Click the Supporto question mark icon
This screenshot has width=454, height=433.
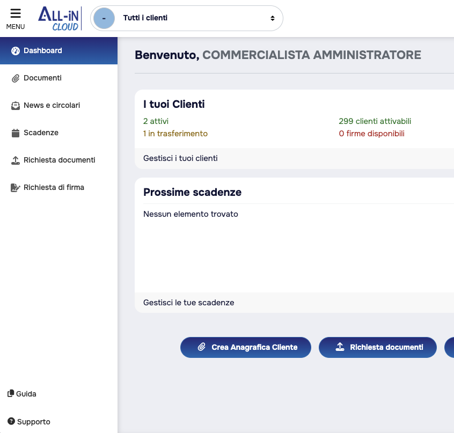pyautogui.click(x=11, y=422)
